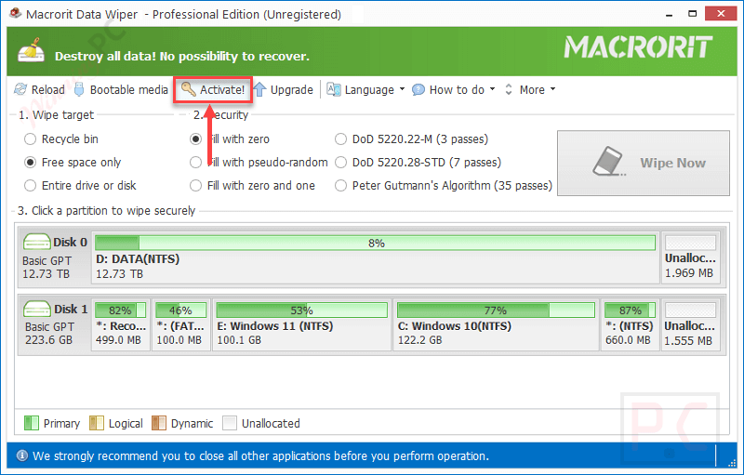Click the How to do help icon
744x475 pixels.
[418, 89]
